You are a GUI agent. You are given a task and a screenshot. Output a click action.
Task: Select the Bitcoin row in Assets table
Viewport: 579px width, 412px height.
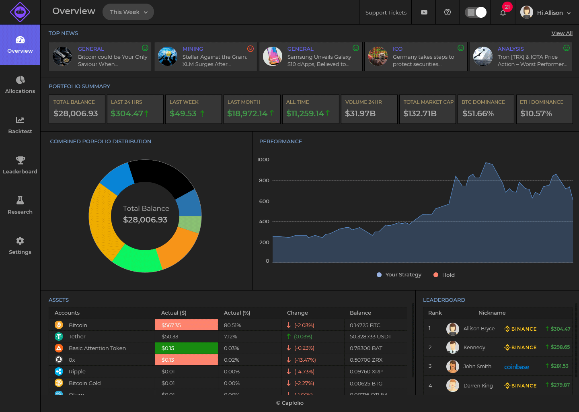[x=228, y=325]
